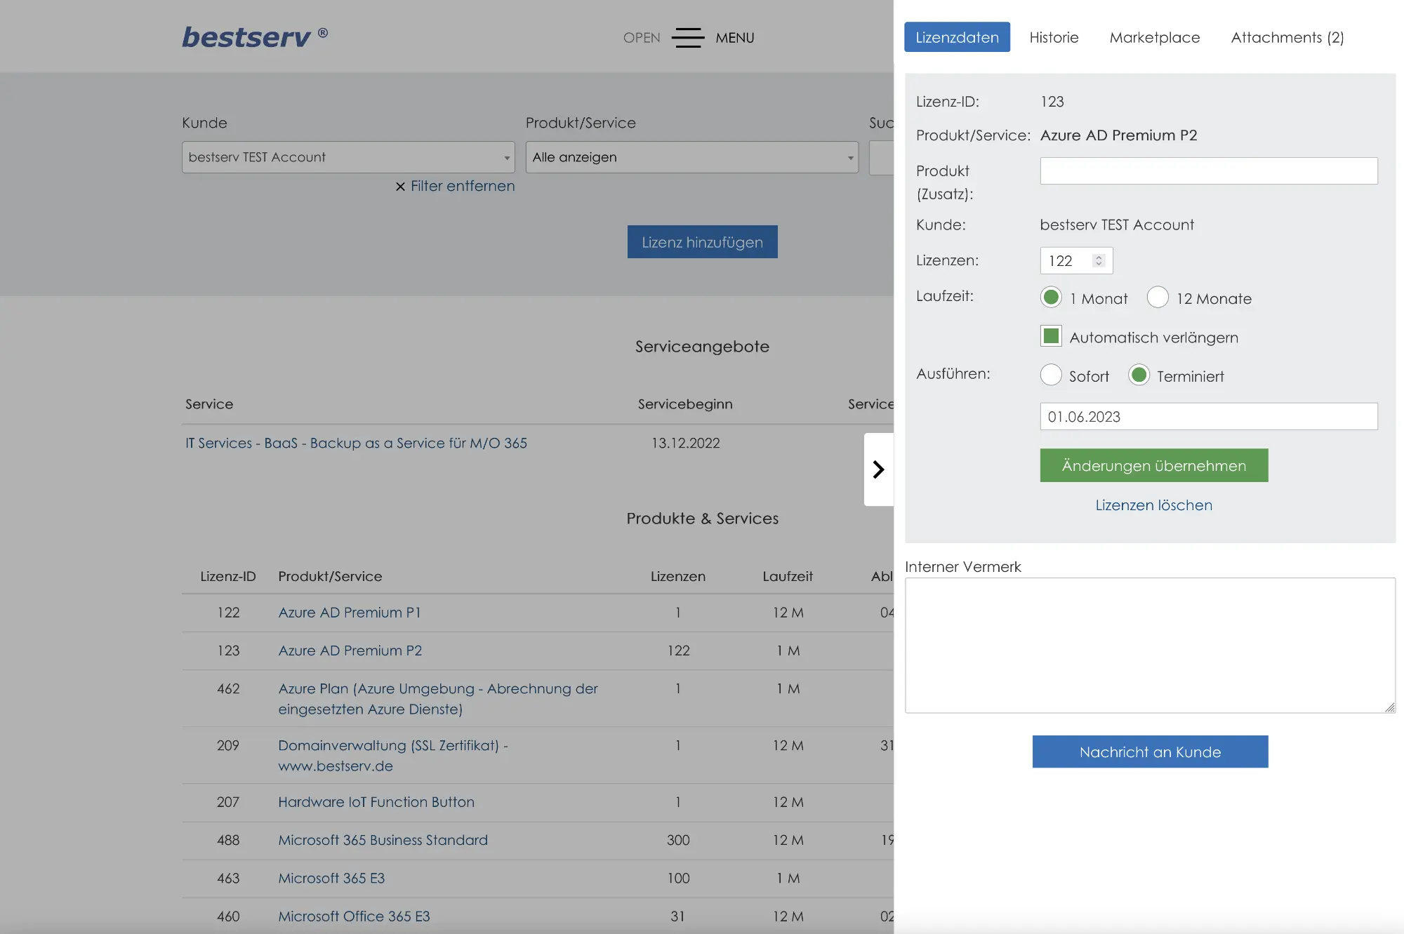This screenshot has width=1404, height=934.
Task: Click into Interner Vermerk text area
Action: pyautogui.click(x=1150, y=646)
